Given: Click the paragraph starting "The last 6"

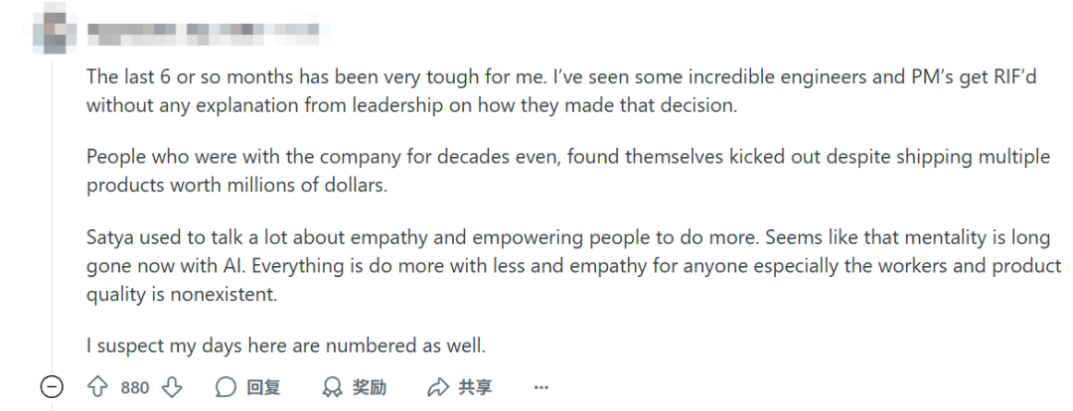Looking at the screenshot, I should (x=561, y=91).
